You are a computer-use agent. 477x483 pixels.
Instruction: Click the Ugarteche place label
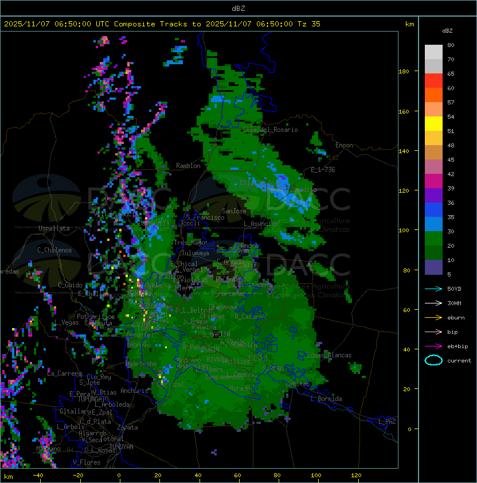click(142, 364)
